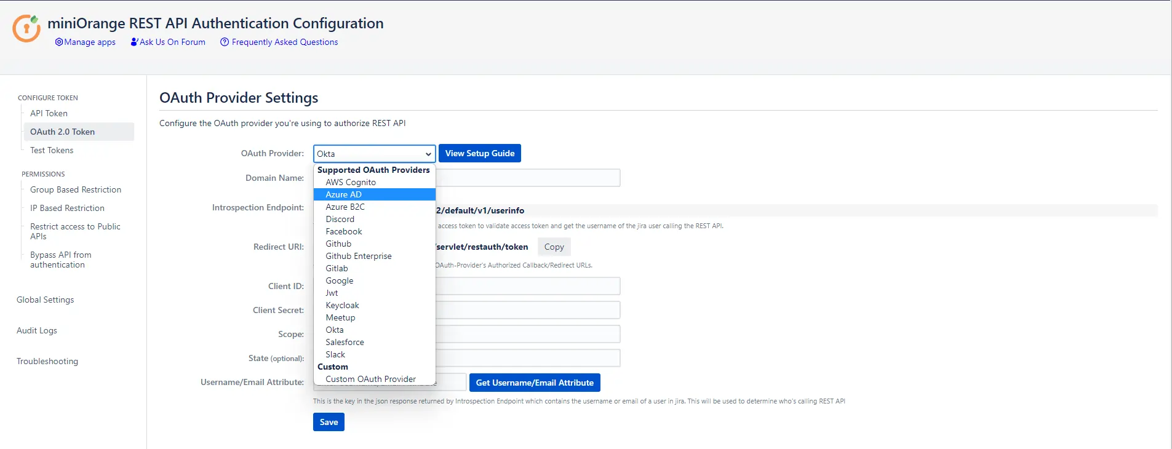Pick Slack from provider list
This screenshot has width=1172, height=449.
374,354
